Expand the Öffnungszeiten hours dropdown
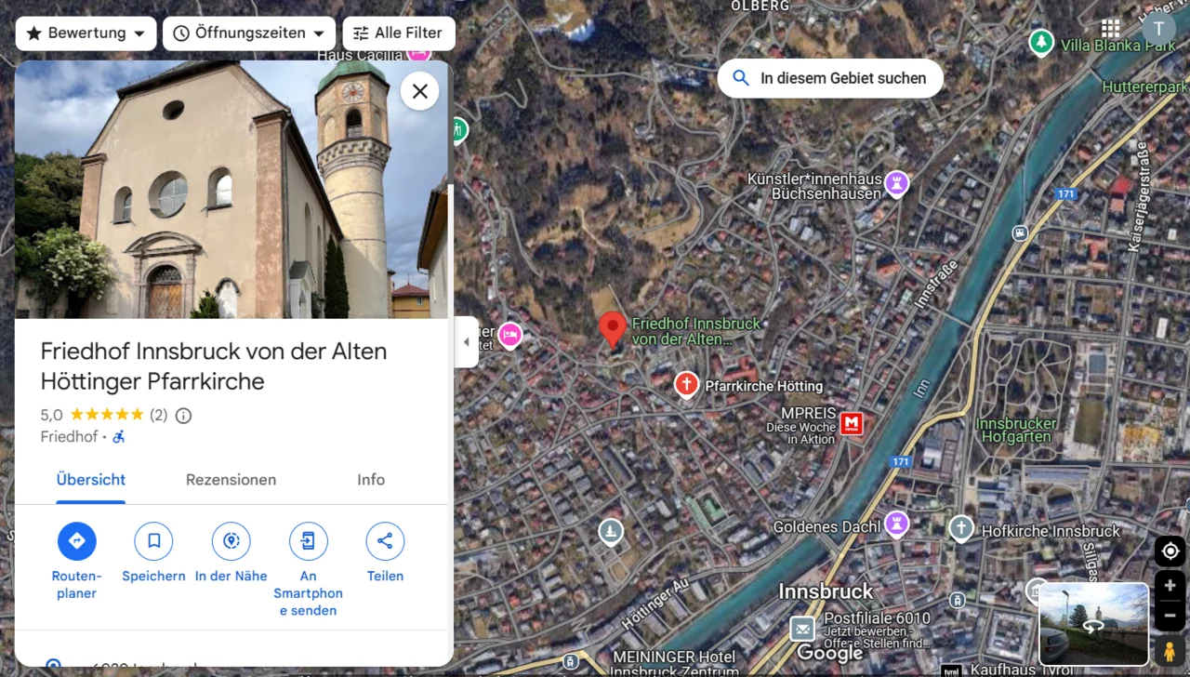 249,33
